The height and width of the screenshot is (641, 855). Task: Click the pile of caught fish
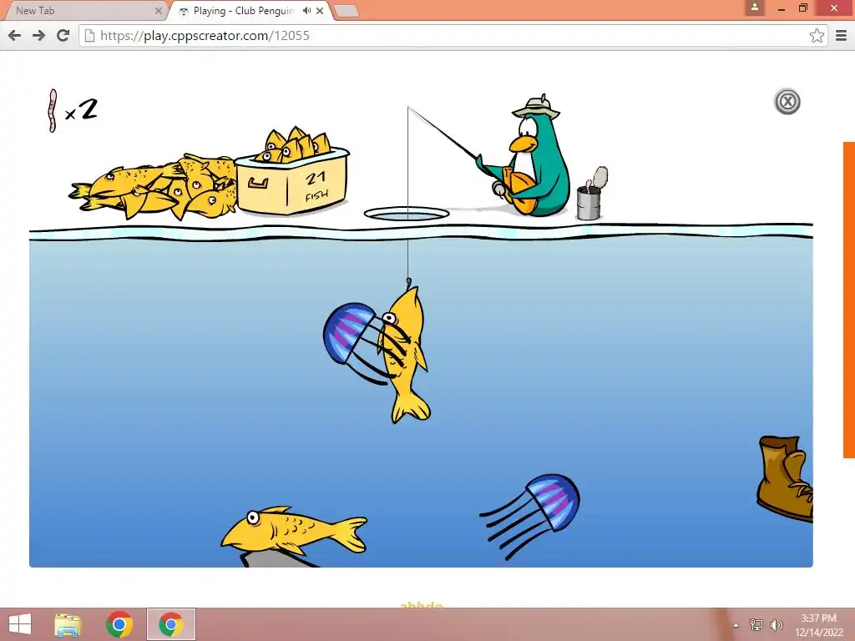point(154,187)
